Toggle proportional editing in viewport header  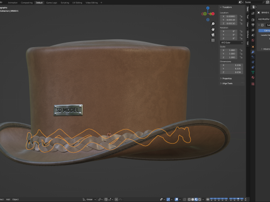116,199
